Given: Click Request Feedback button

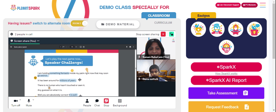Looking at the screenshot, I should tap(226, 107).
